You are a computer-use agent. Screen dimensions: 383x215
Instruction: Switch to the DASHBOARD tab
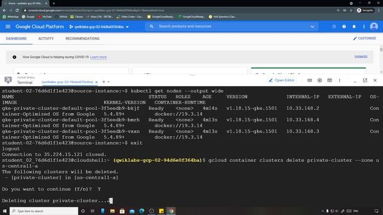click(x=16, y=38)
